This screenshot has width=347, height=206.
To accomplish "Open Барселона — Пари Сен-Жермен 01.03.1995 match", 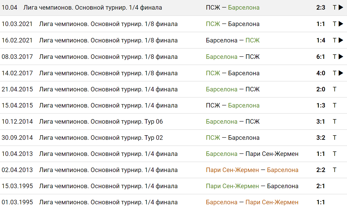I will point(252,202).
